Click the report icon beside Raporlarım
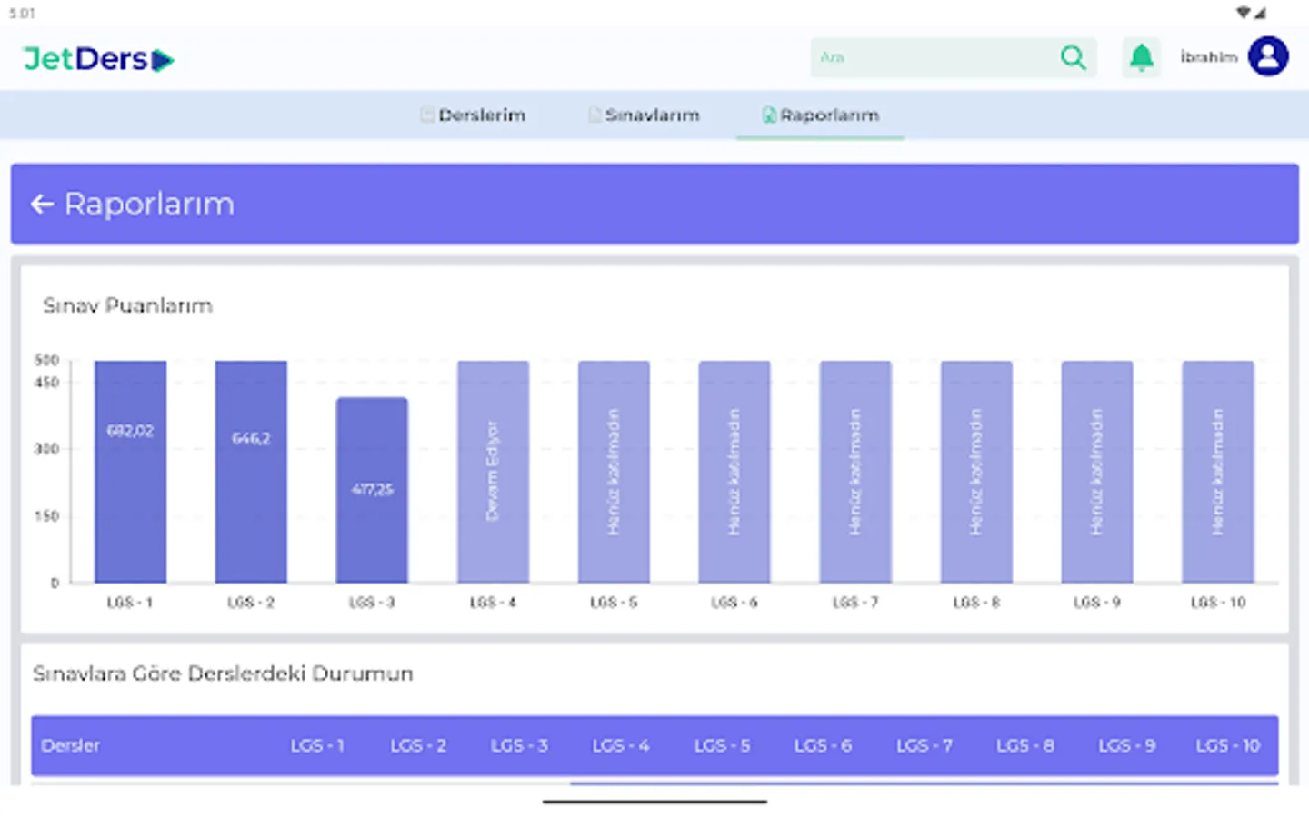 (768, 115)
